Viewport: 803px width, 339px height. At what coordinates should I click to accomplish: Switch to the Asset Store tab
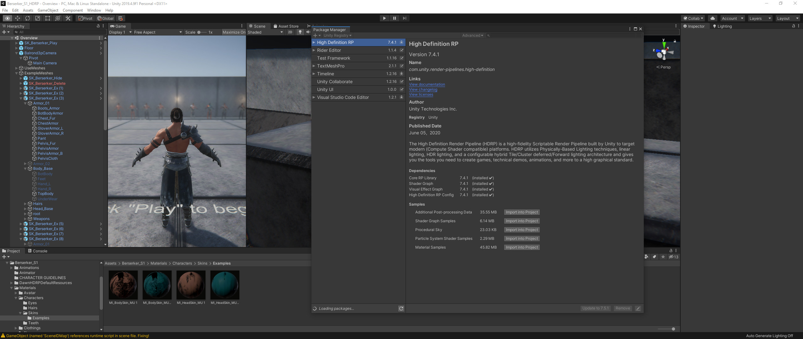286,26
